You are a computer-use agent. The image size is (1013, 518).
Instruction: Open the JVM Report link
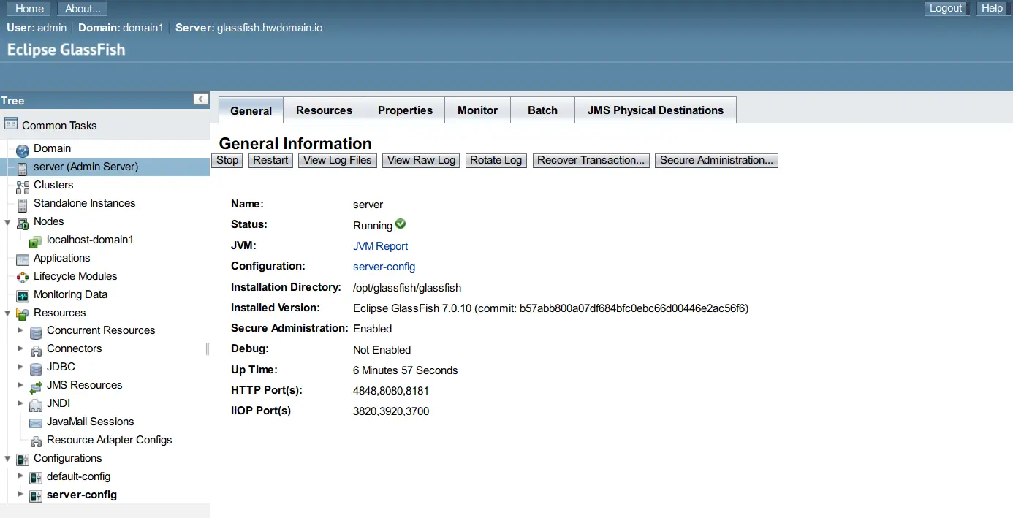pyautogui.click(x=380, y=246)
